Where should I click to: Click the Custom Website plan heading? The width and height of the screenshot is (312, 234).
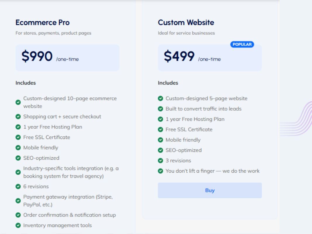(186, 23)
